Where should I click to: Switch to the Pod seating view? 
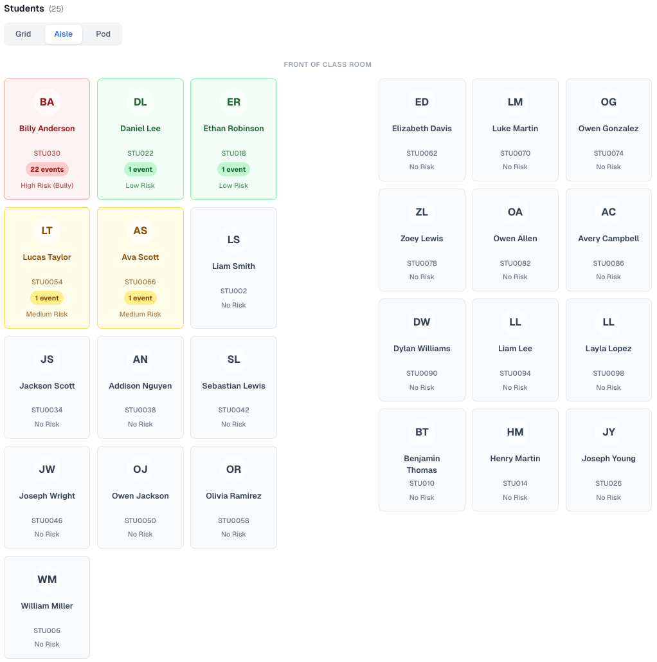pyautogui.click(x=102, y=33)
